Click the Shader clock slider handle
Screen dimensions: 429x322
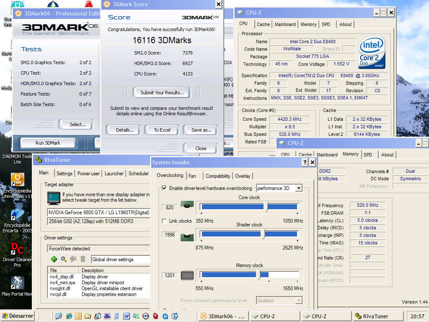pyautogui.click(x=263, y=234)
